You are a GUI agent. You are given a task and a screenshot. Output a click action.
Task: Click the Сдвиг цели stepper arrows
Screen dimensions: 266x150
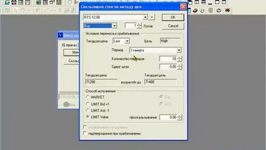179,67
